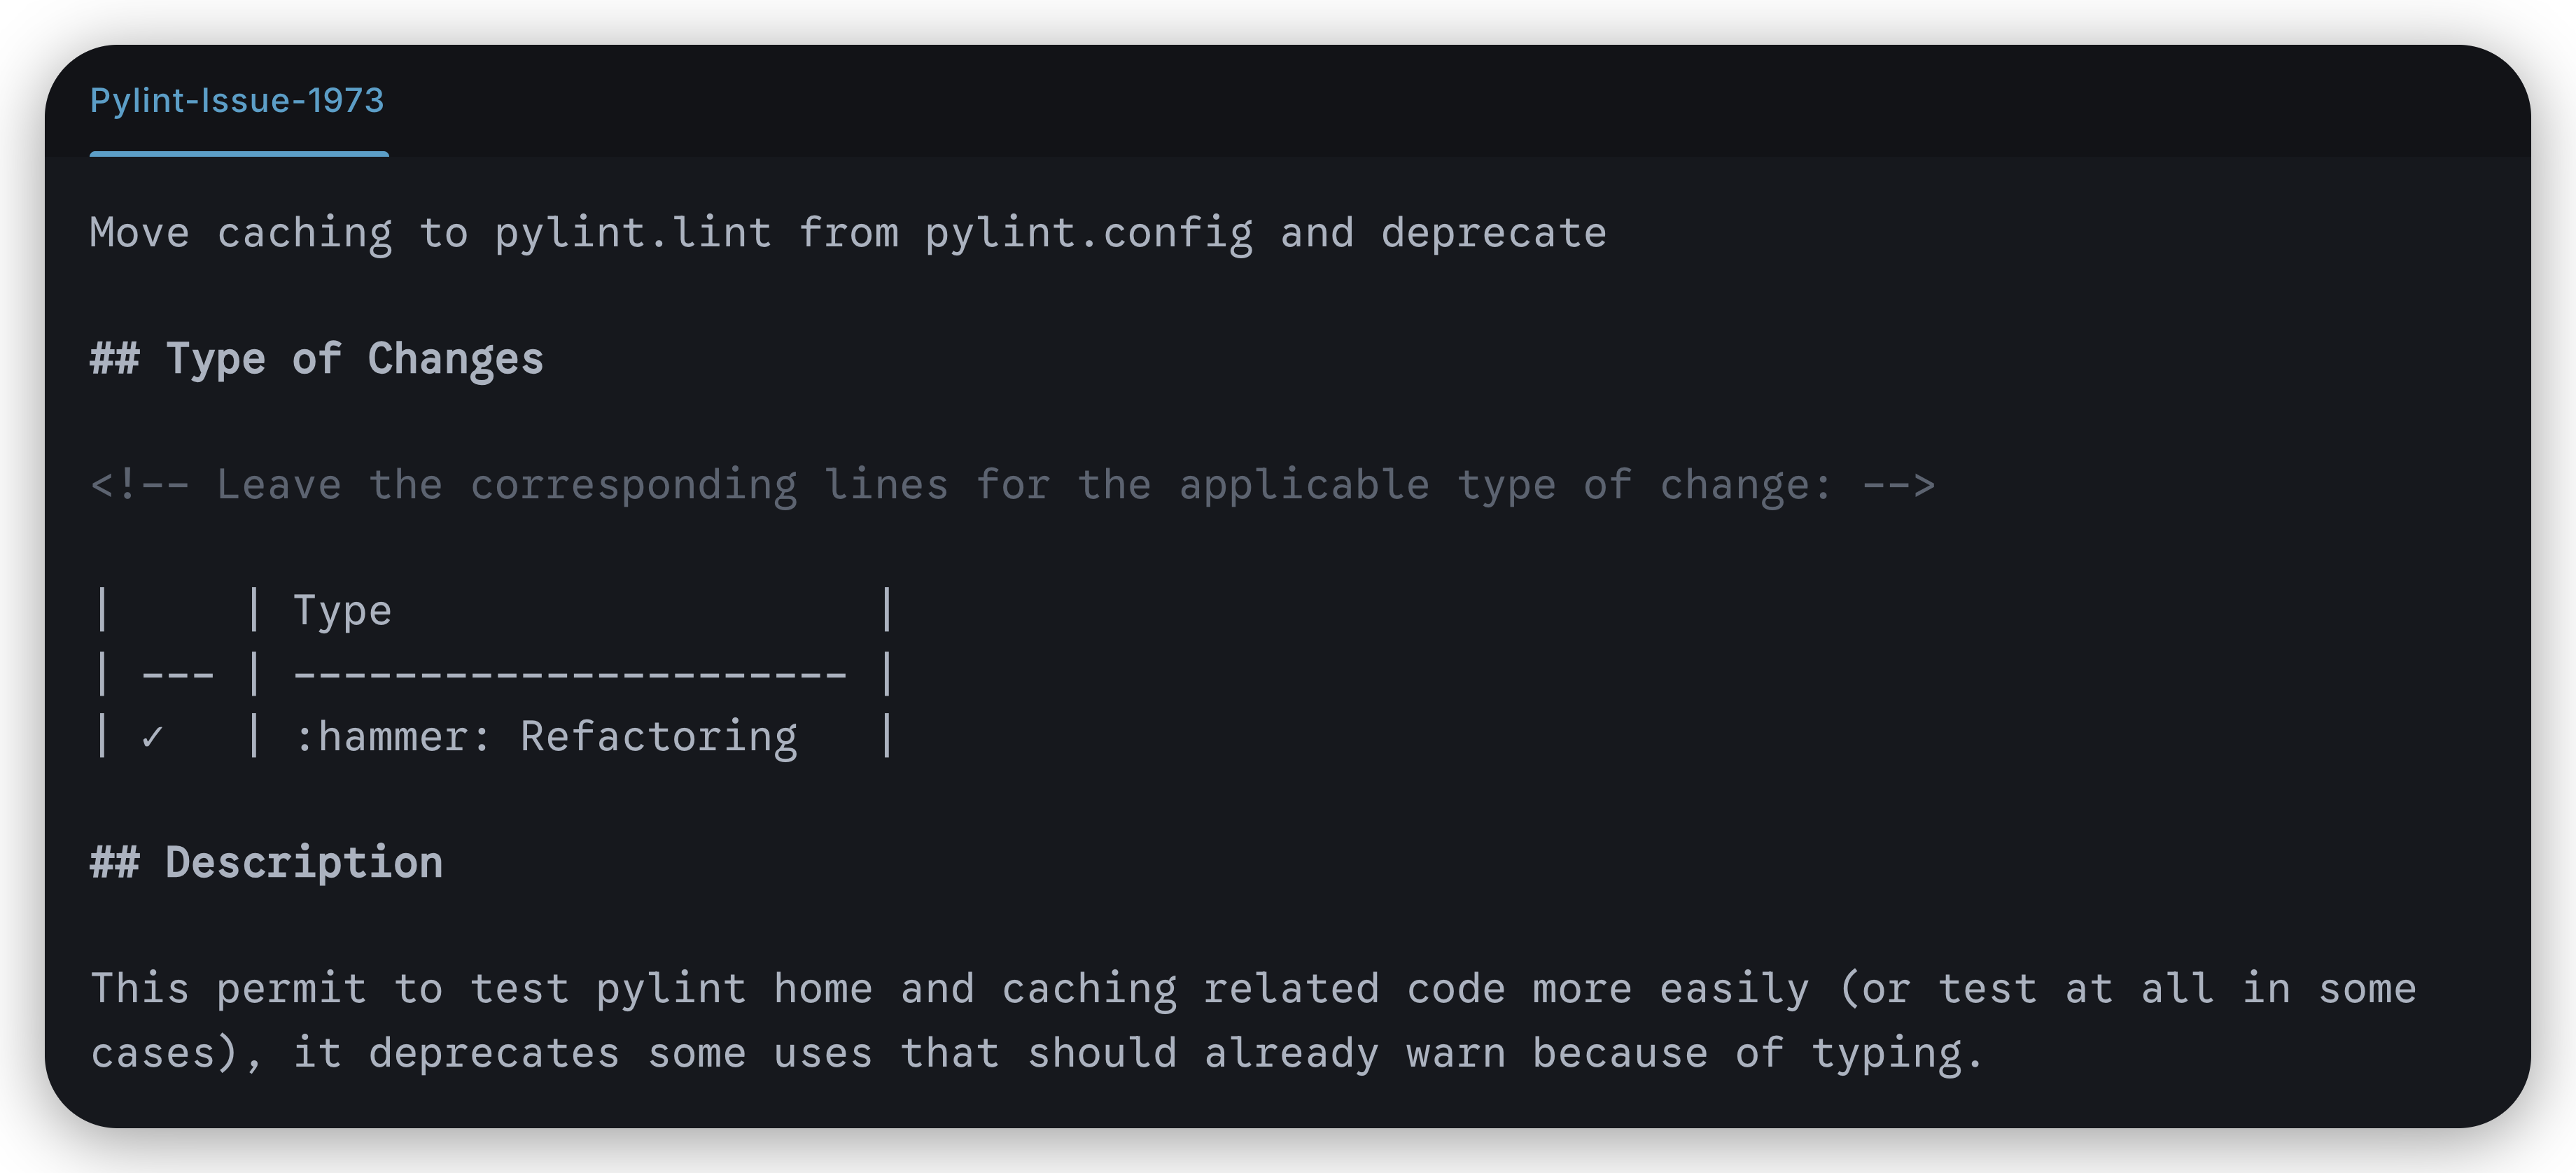Click the "## Description" heading
The image size is (2576, 1173).
(266, 863)
